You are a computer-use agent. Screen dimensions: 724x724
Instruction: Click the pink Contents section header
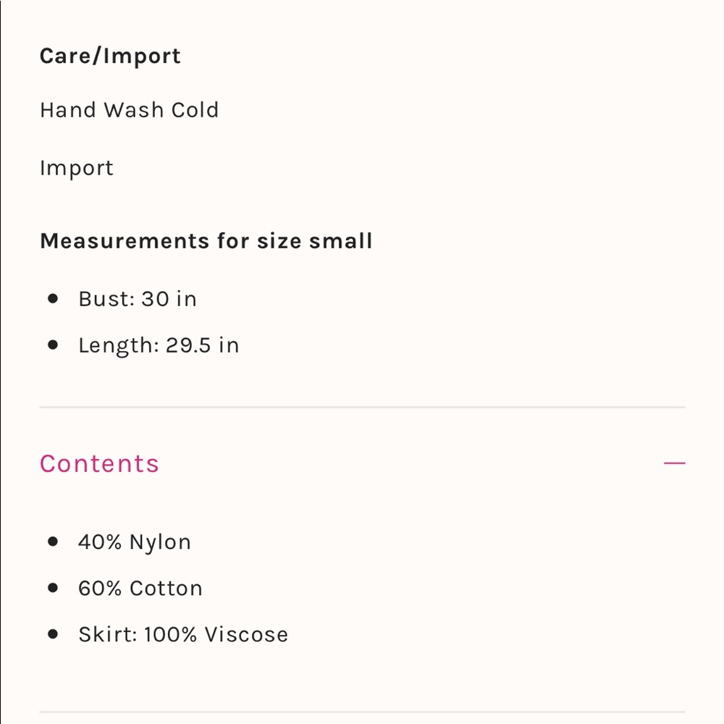(x=99, y=463)
